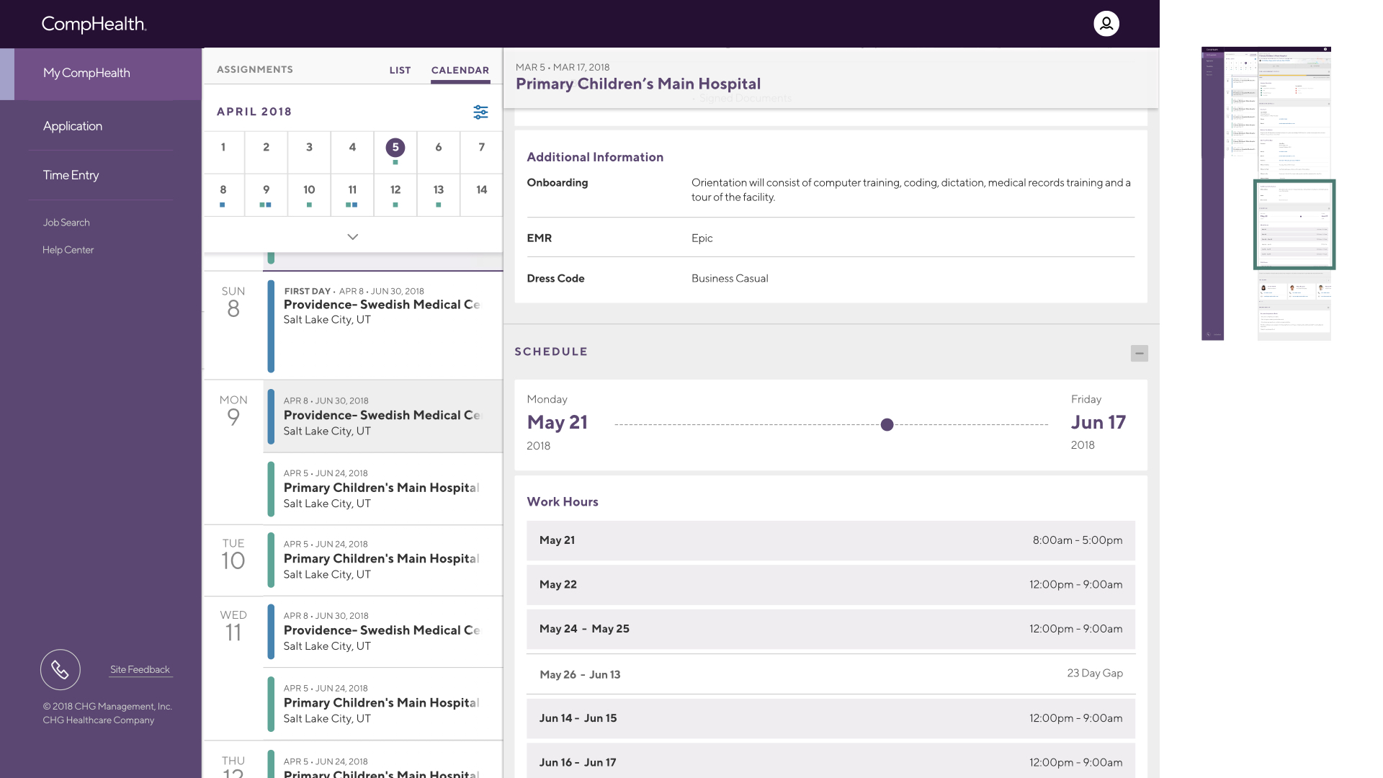This screenshot has width=1383, height=778.
Task: Click the phone contact icon
Action: (x=61, y=670)
